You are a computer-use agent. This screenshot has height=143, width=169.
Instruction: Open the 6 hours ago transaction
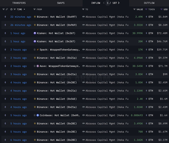click(19, 140)
